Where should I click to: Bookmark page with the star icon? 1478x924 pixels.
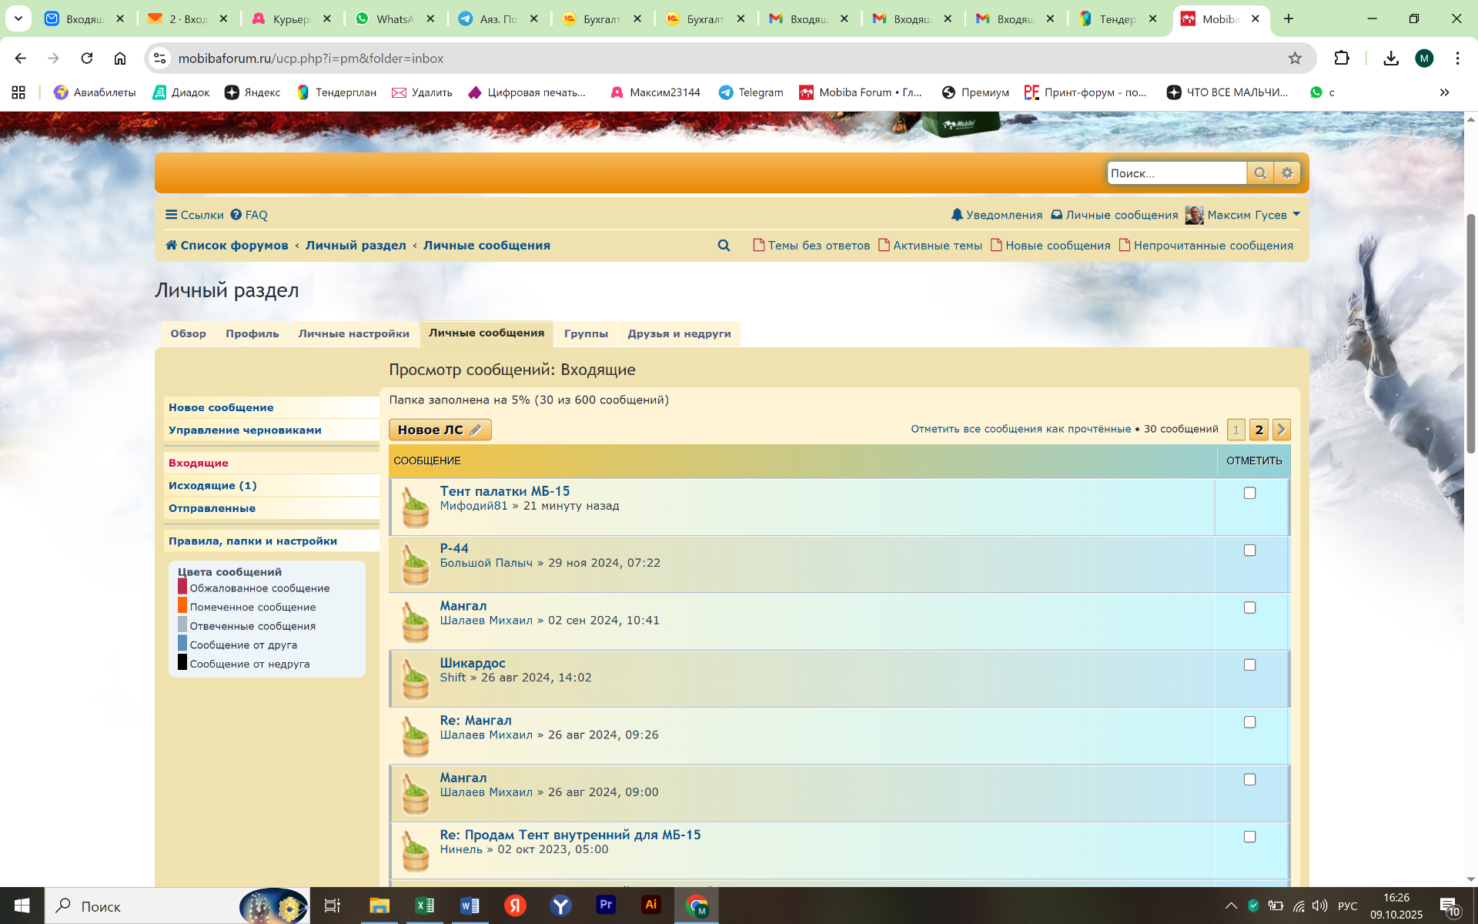(1295, 59)
